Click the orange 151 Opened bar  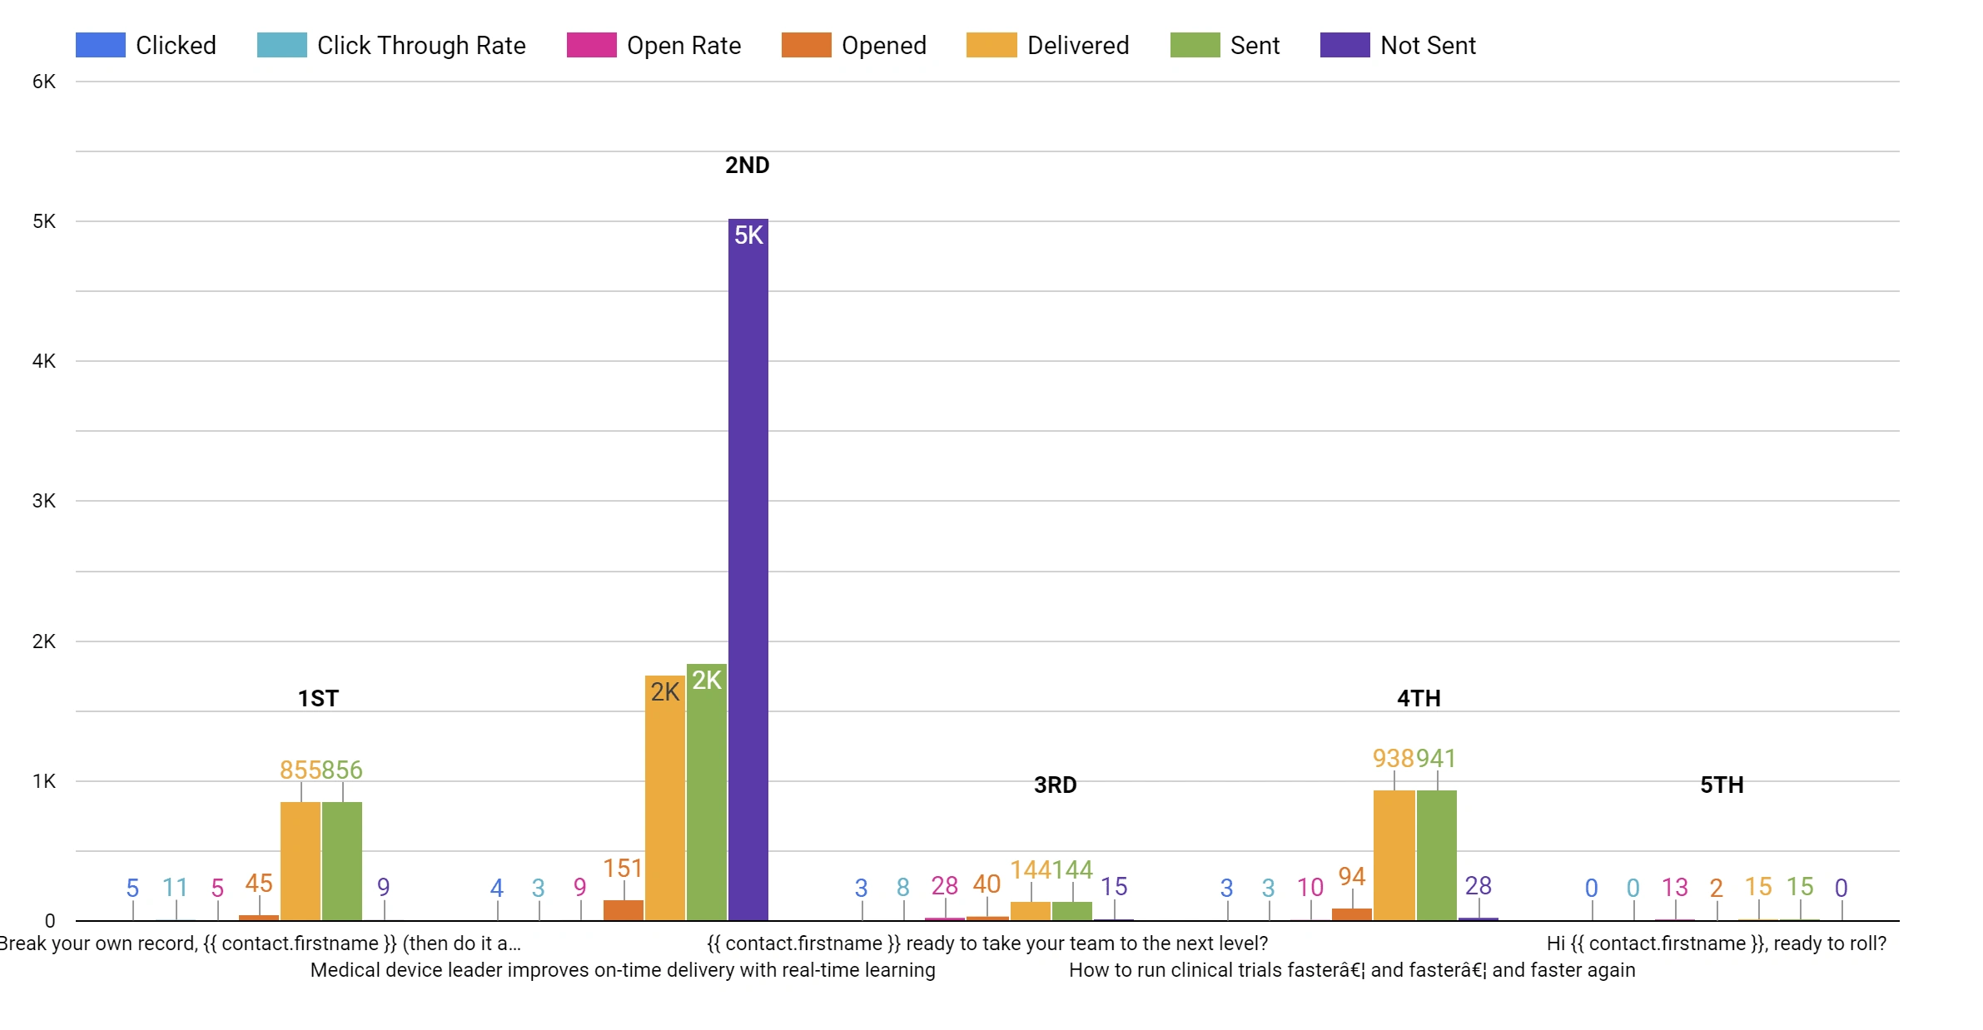(x=624, y=910)
